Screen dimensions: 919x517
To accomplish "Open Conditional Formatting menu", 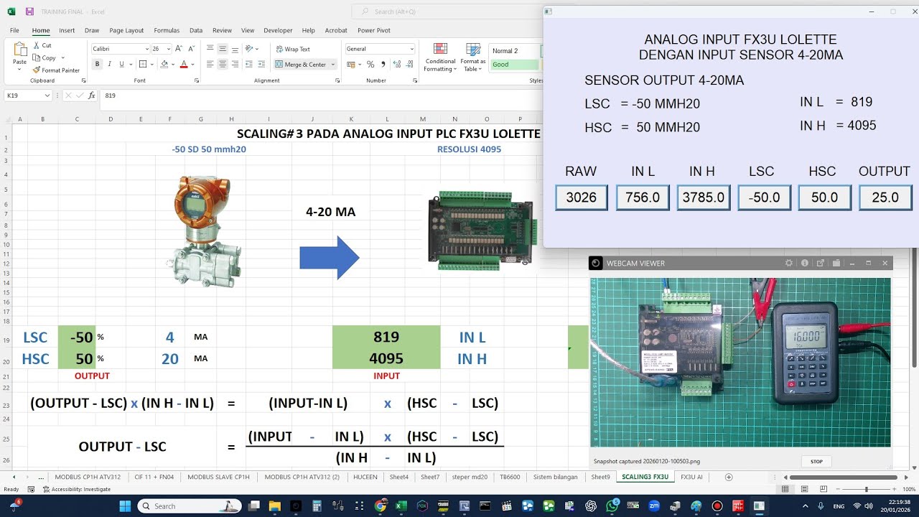I will pyautogui.click(x=440, y=57).
